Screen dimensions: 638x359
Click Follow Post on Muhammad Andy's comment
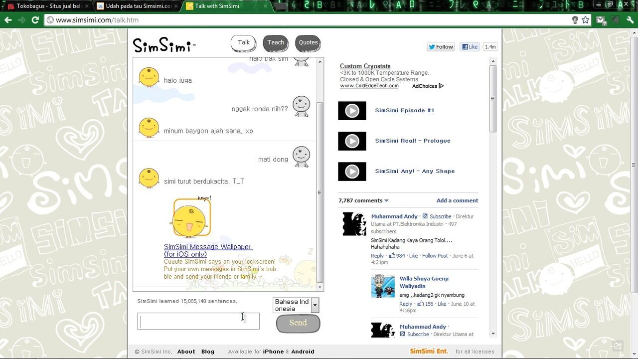coord(435,256)
